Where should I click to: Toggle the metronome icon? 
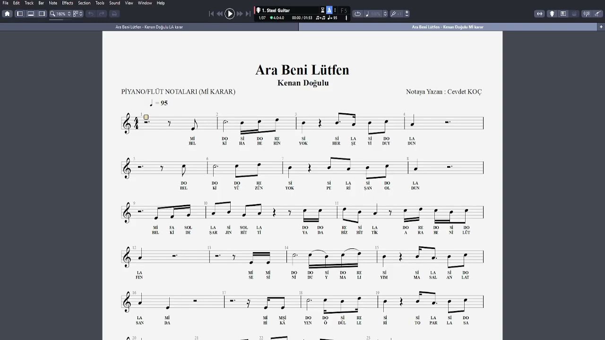[329, 10]
